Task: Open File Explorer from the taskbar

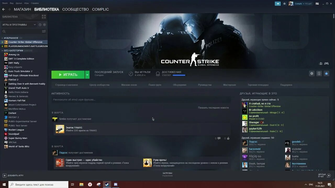Action: 81,185
